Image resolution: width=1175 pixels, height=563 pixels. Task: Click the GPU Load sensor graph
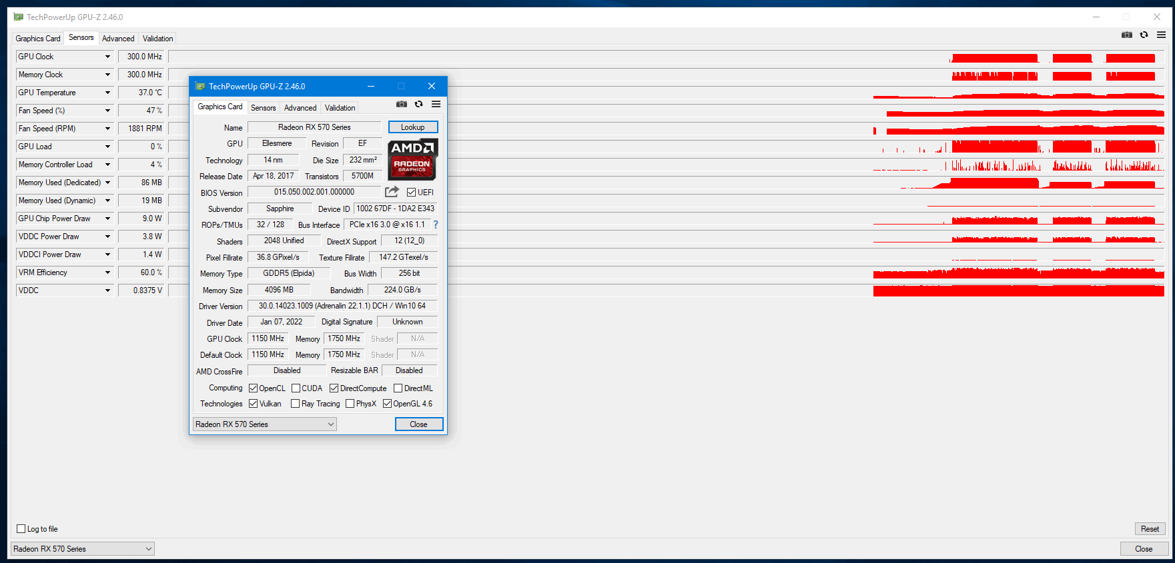point(667,147)
